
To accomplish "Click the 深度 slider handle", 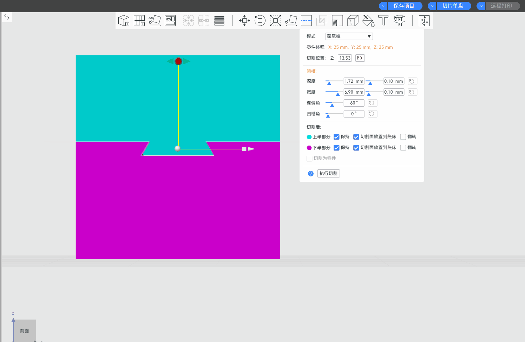I will point(329,83).
